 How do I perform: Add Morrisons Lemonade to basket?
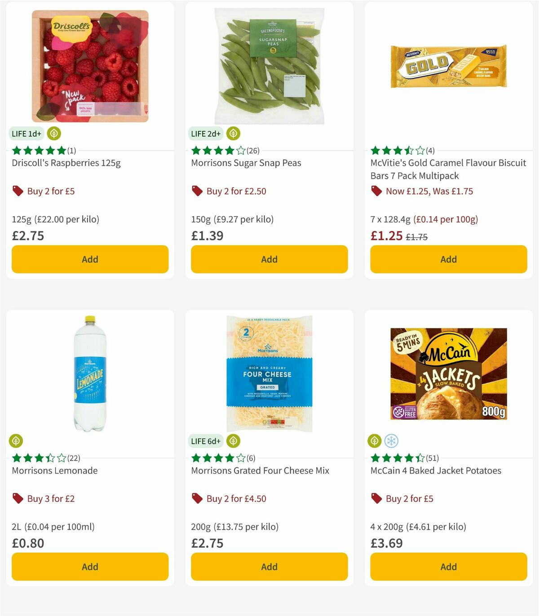90,567
